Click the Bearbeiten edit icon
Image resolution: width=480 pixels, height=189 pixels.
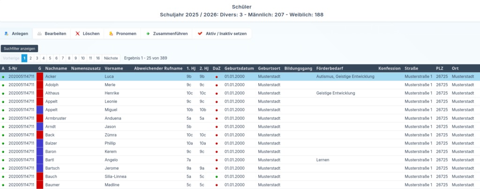[40, 34]
